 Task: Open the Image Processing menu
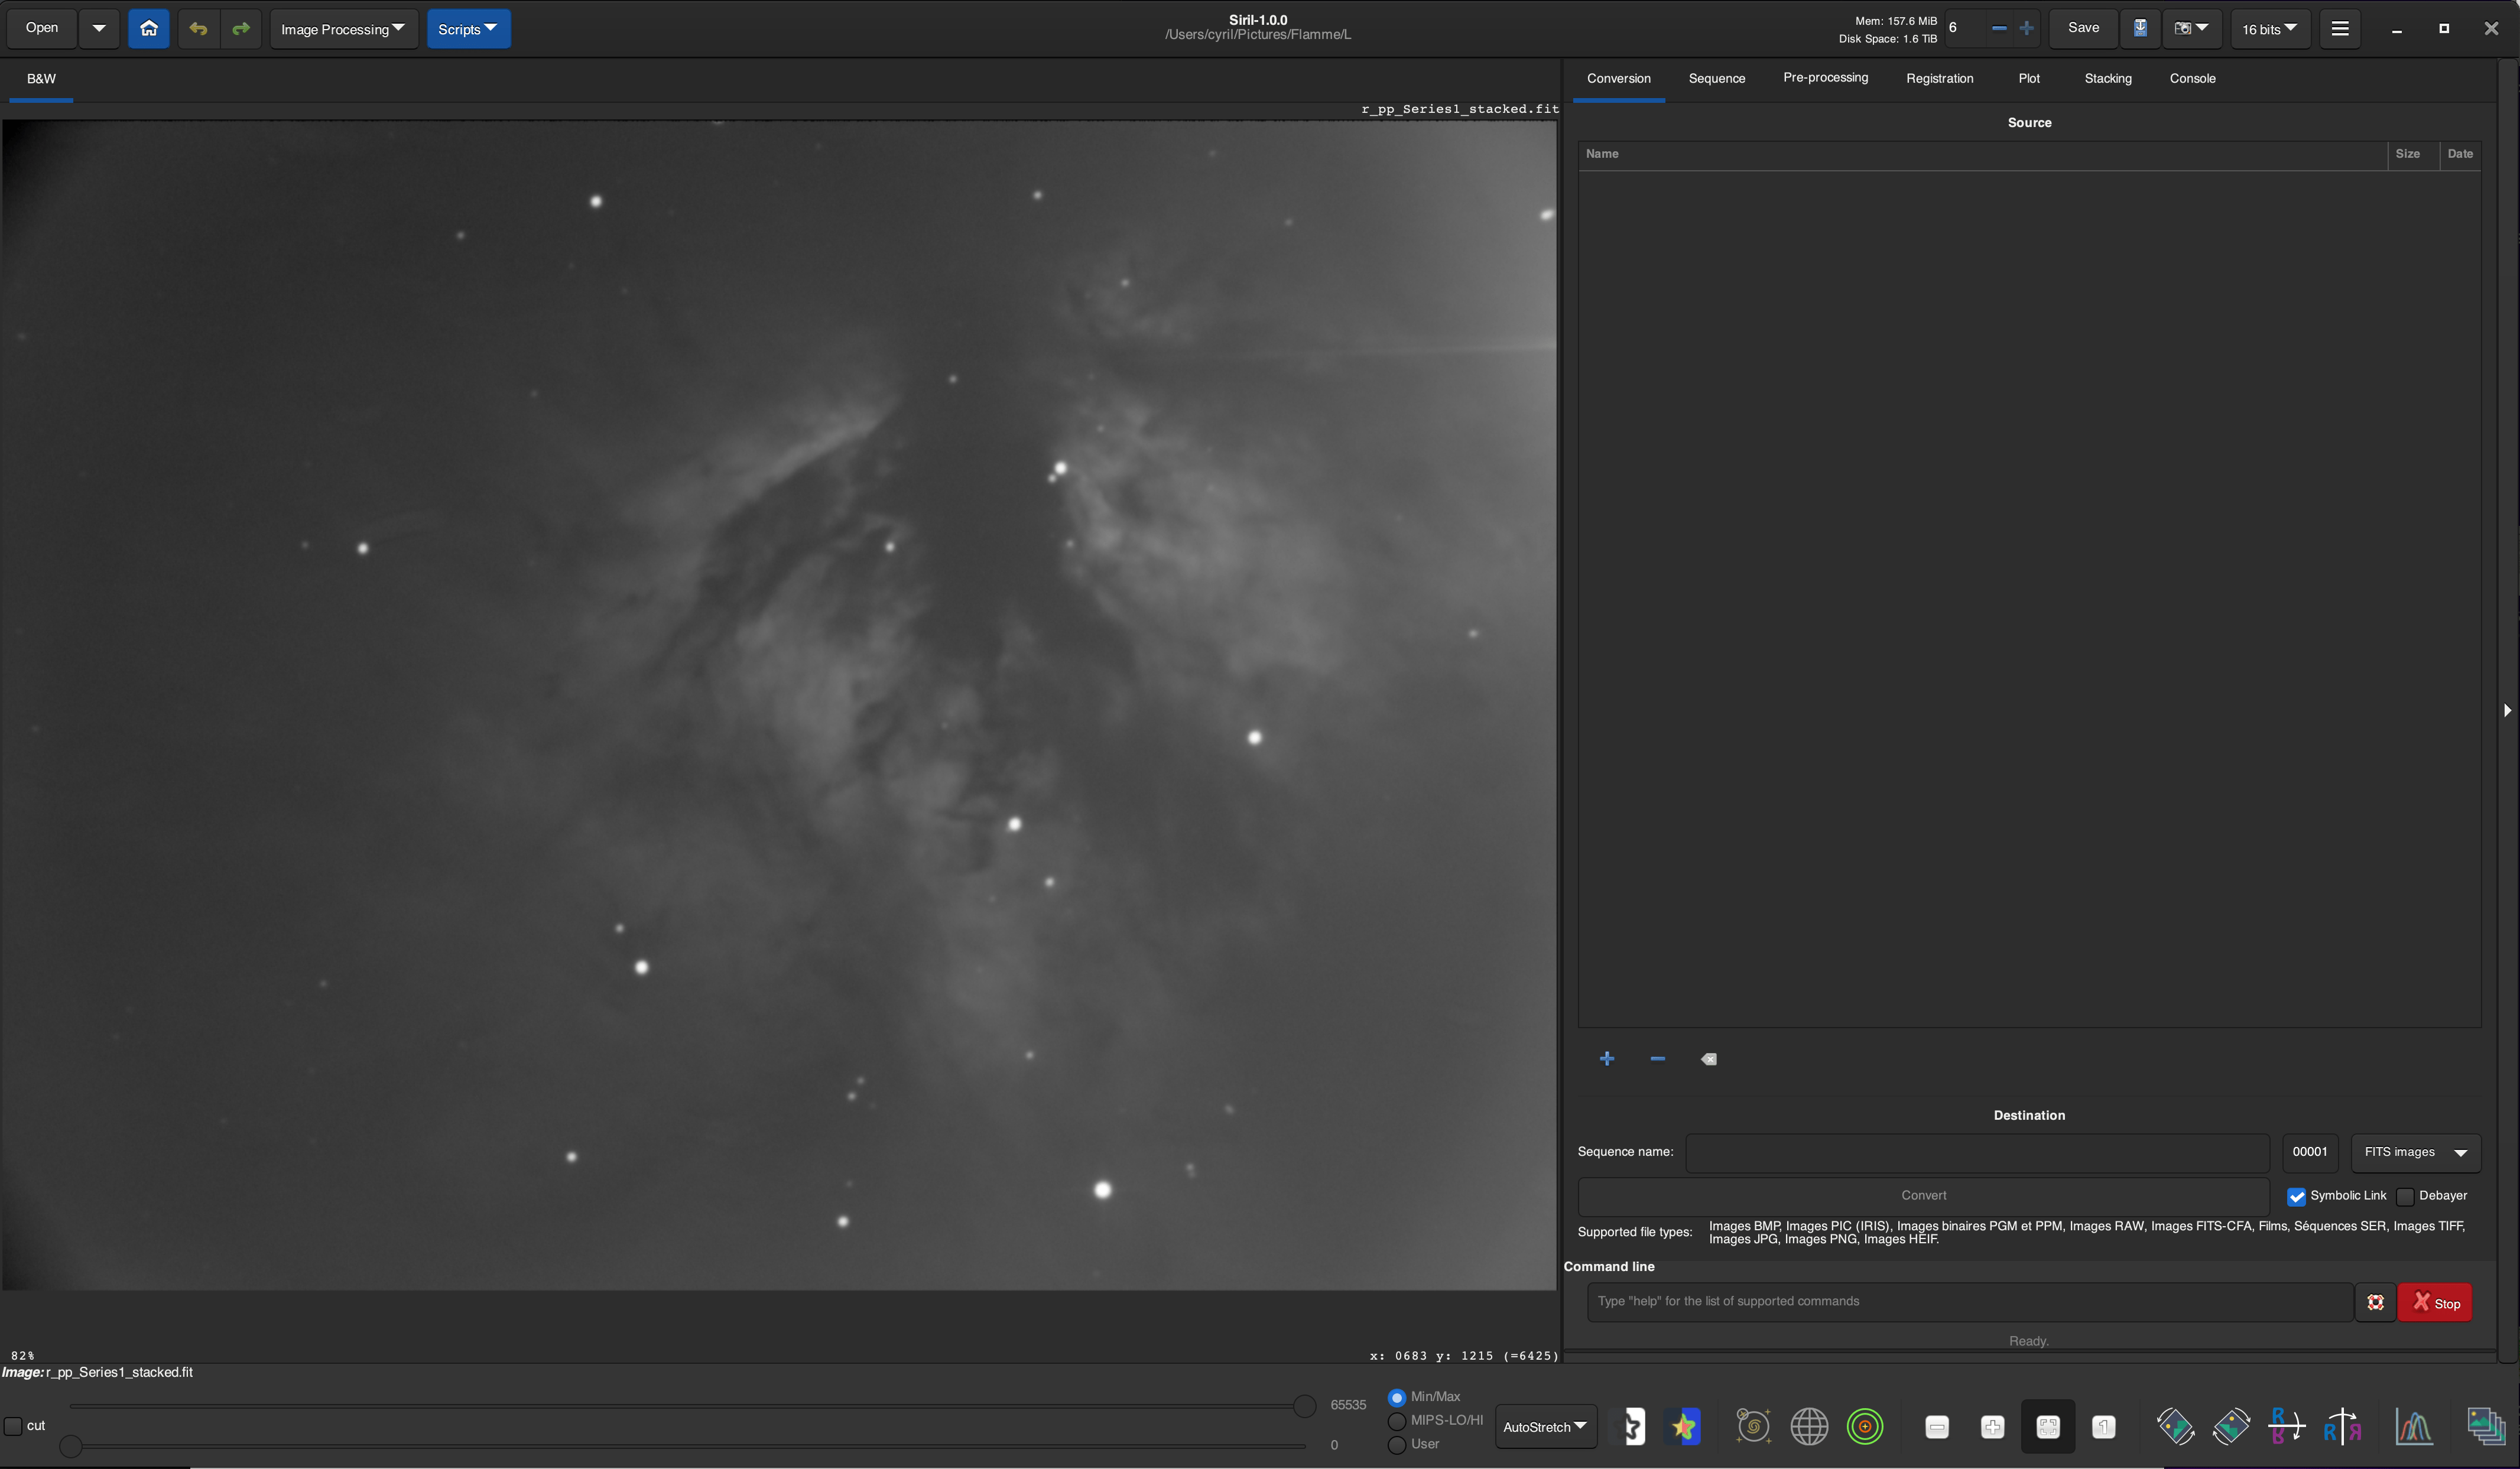(343, 29)
